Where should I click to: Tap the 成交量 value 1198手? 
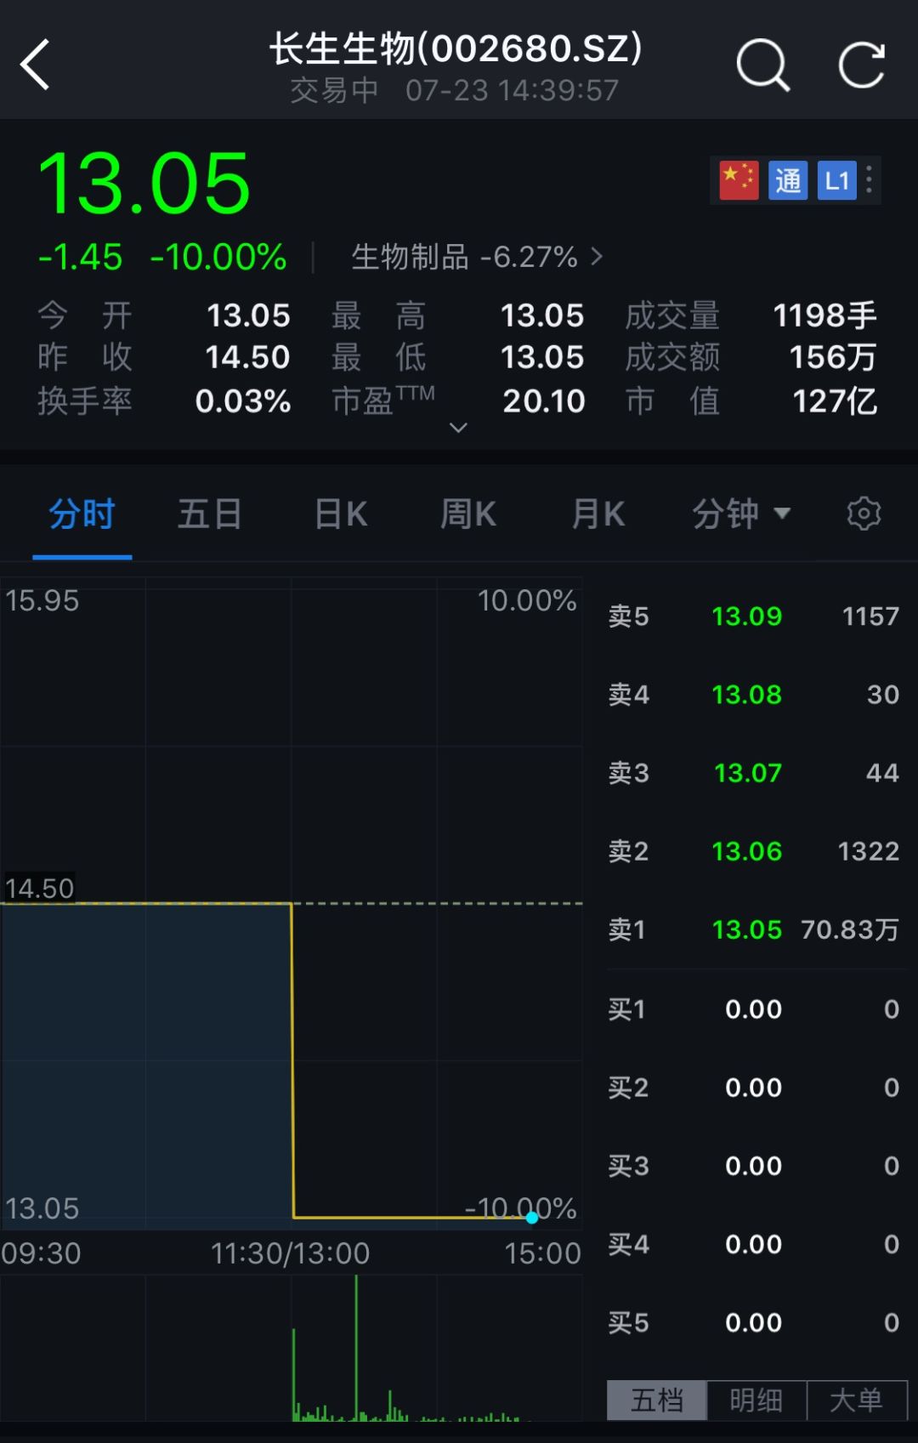click(824, 315)
